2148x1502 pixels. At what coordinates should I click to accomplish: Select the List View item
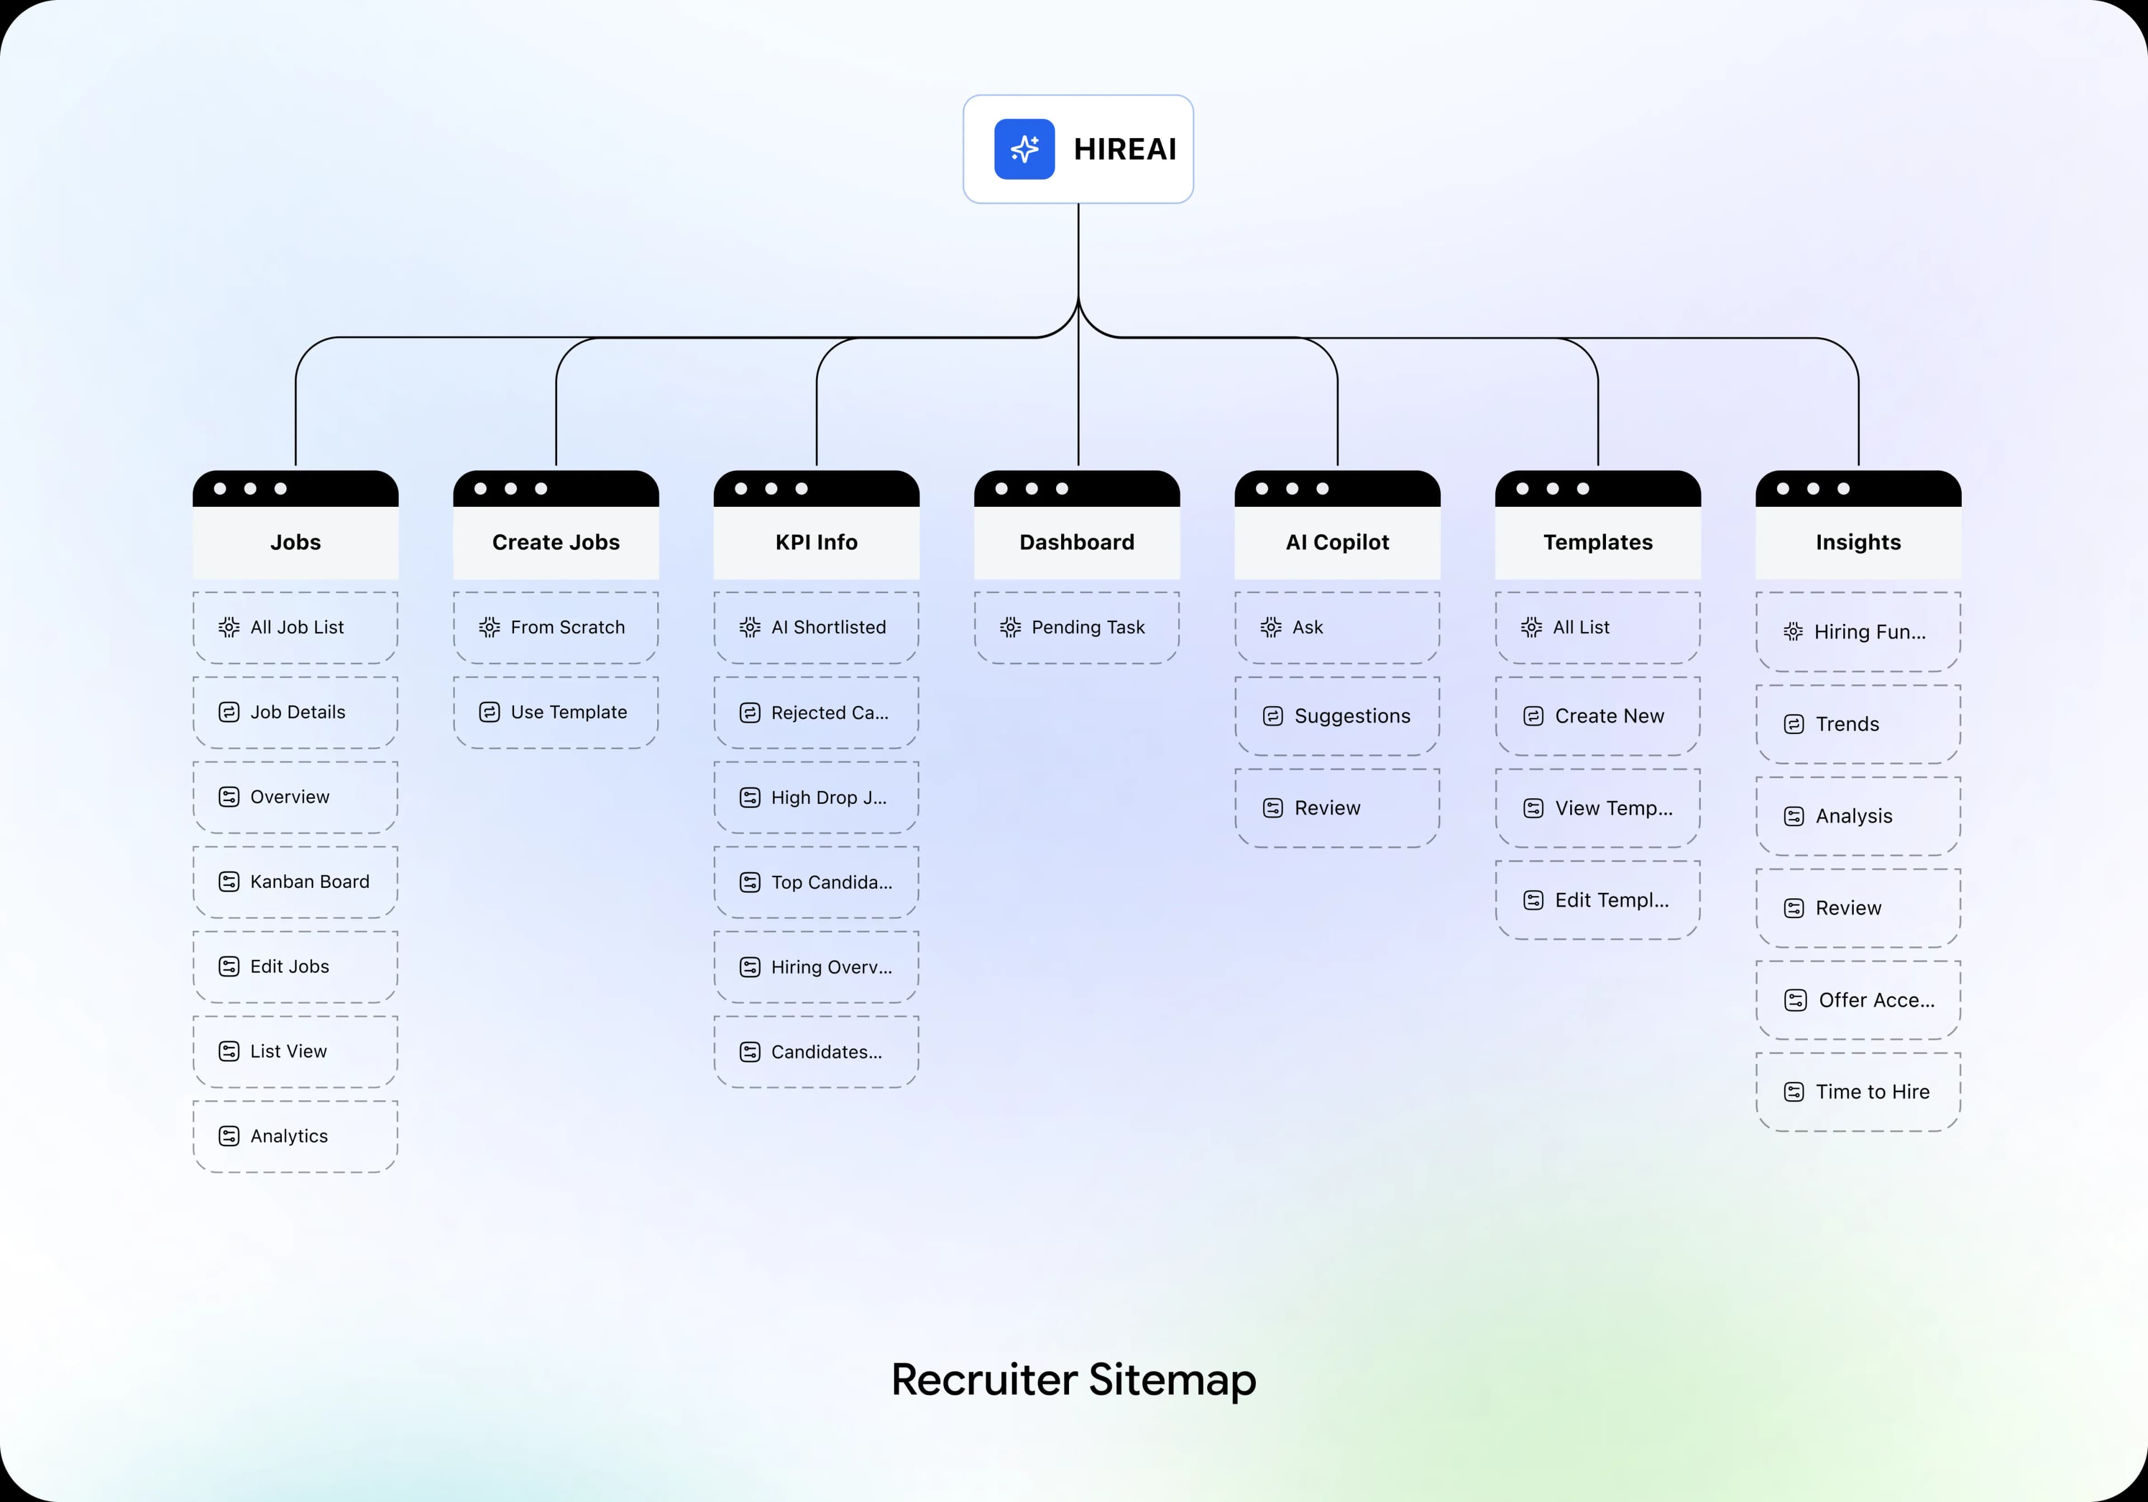pyautogui.click(x=296, y=1052)
